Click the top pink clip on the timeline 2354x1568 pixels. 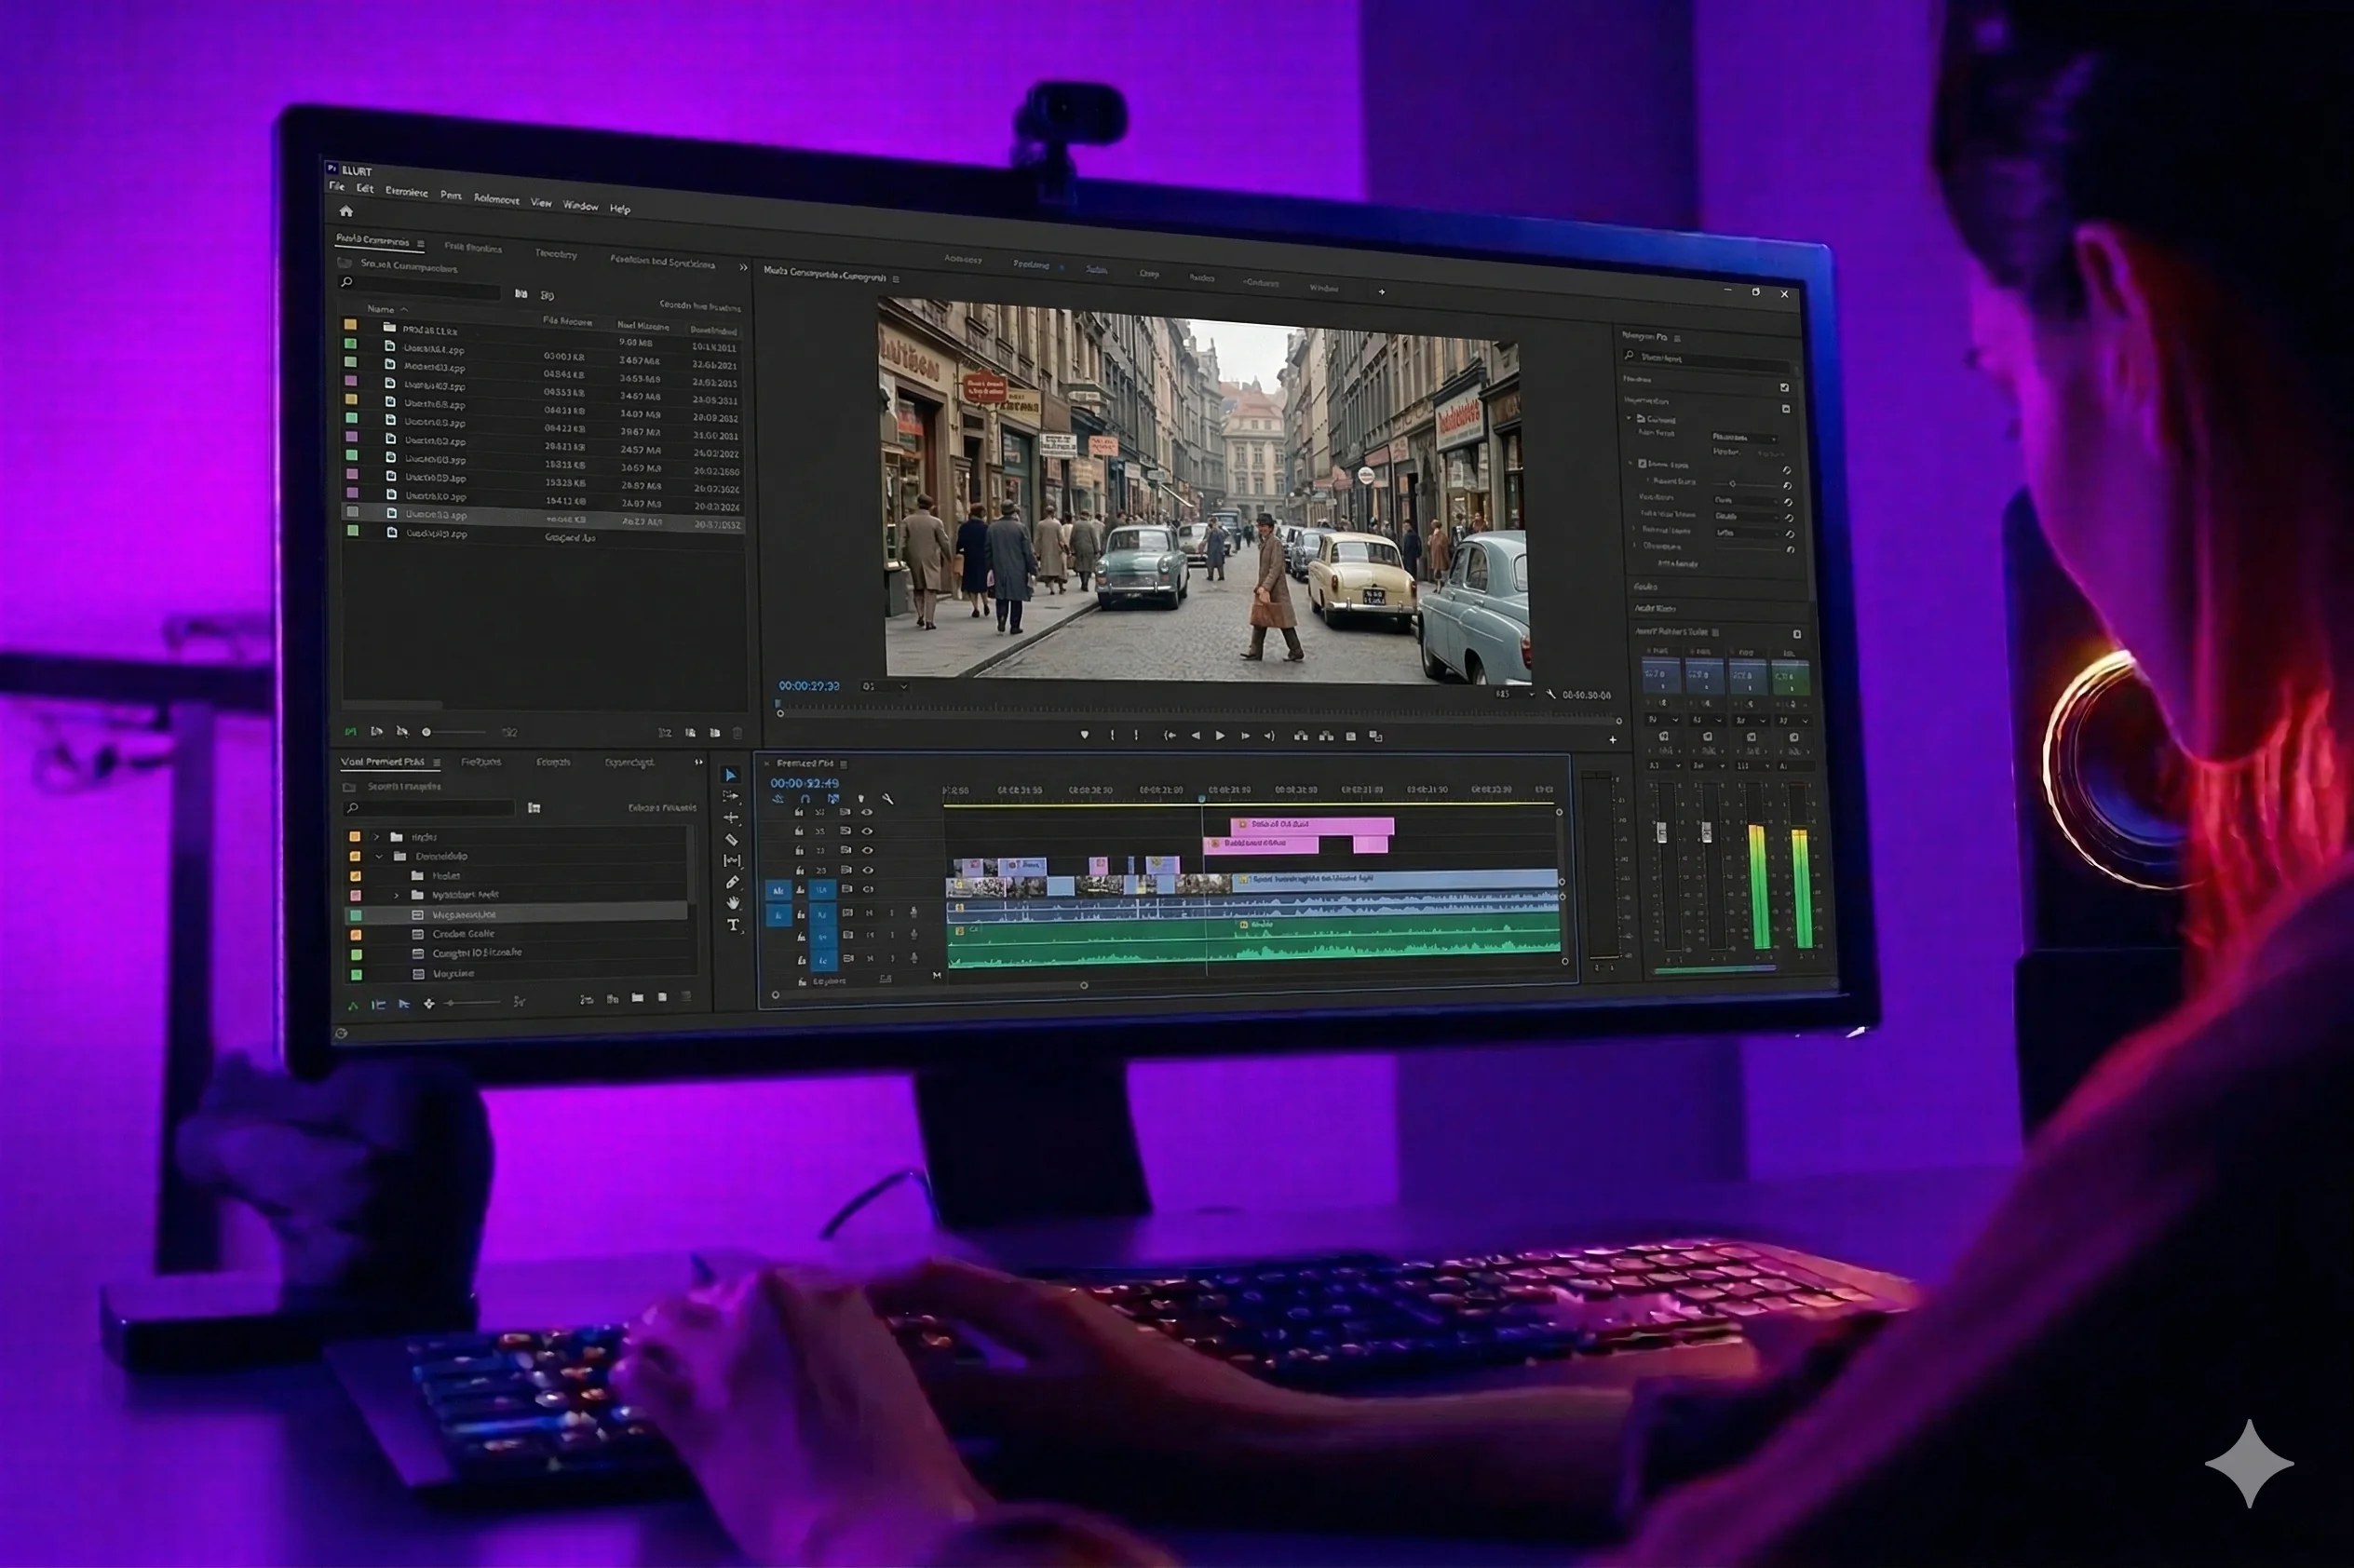tap(1310, 825)
